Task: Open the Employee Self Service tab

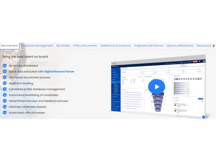Action: coord(149,46)
